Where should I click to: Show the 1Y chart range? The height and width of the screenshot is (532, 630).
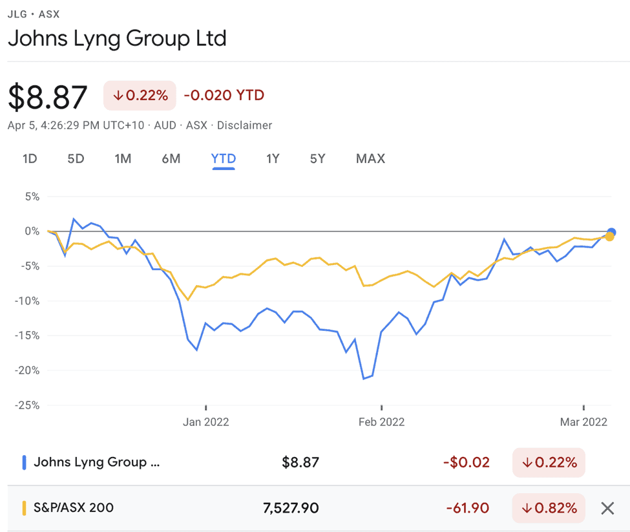273,159
